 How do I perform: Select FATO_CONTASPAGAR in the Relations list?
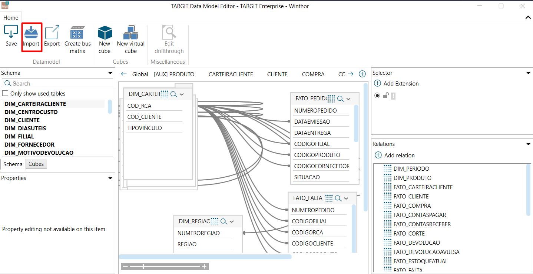(x=420, y=215)
